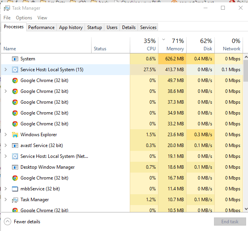Switch to the Startup tab
248x231 pixels.
pos(95,27)
